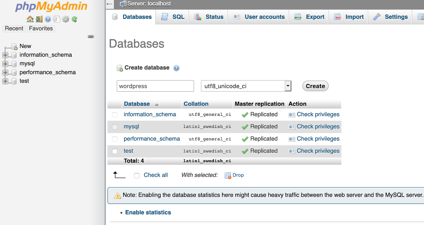Click the Recent button
Viewport: 424px width, 225px height.
pos(14,28)
